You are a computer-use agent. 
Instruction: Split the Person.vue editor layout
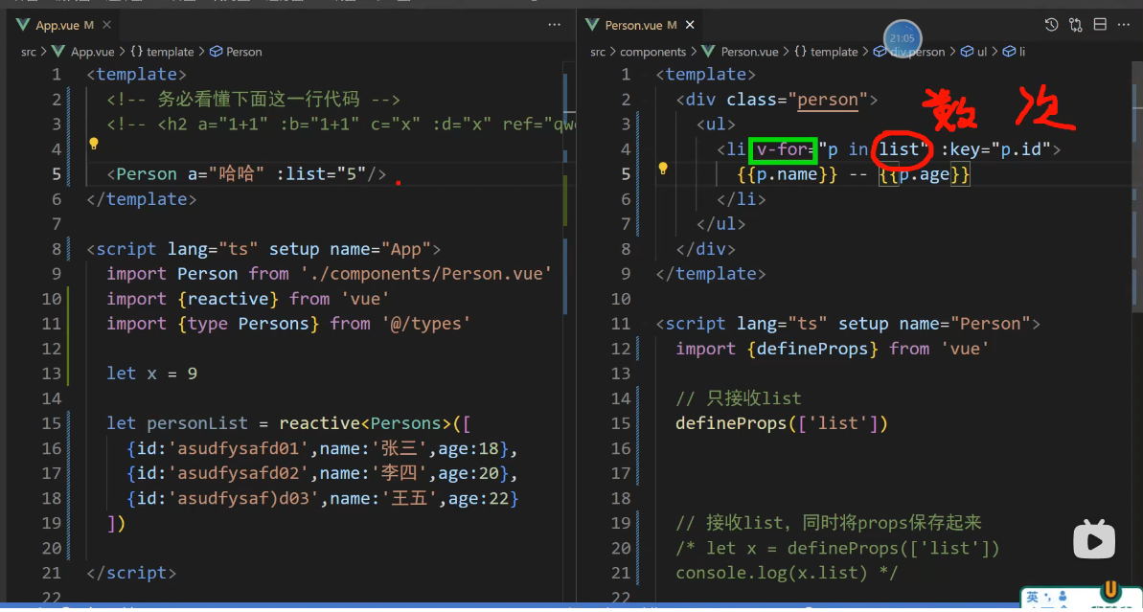[x=1100, y=25]
